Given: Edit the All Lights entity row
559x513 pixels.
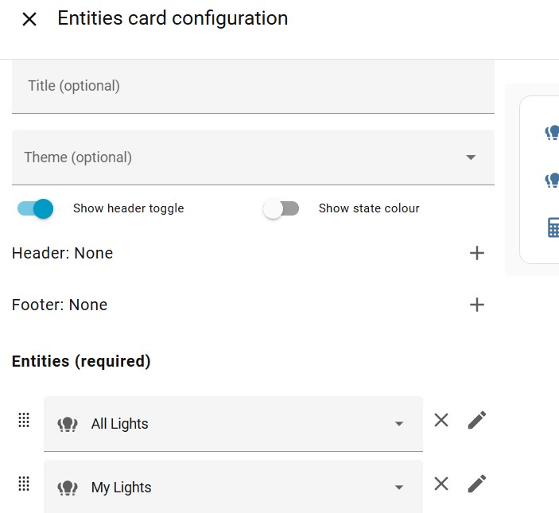Looking at the screenshot, I should coord(476,420).
